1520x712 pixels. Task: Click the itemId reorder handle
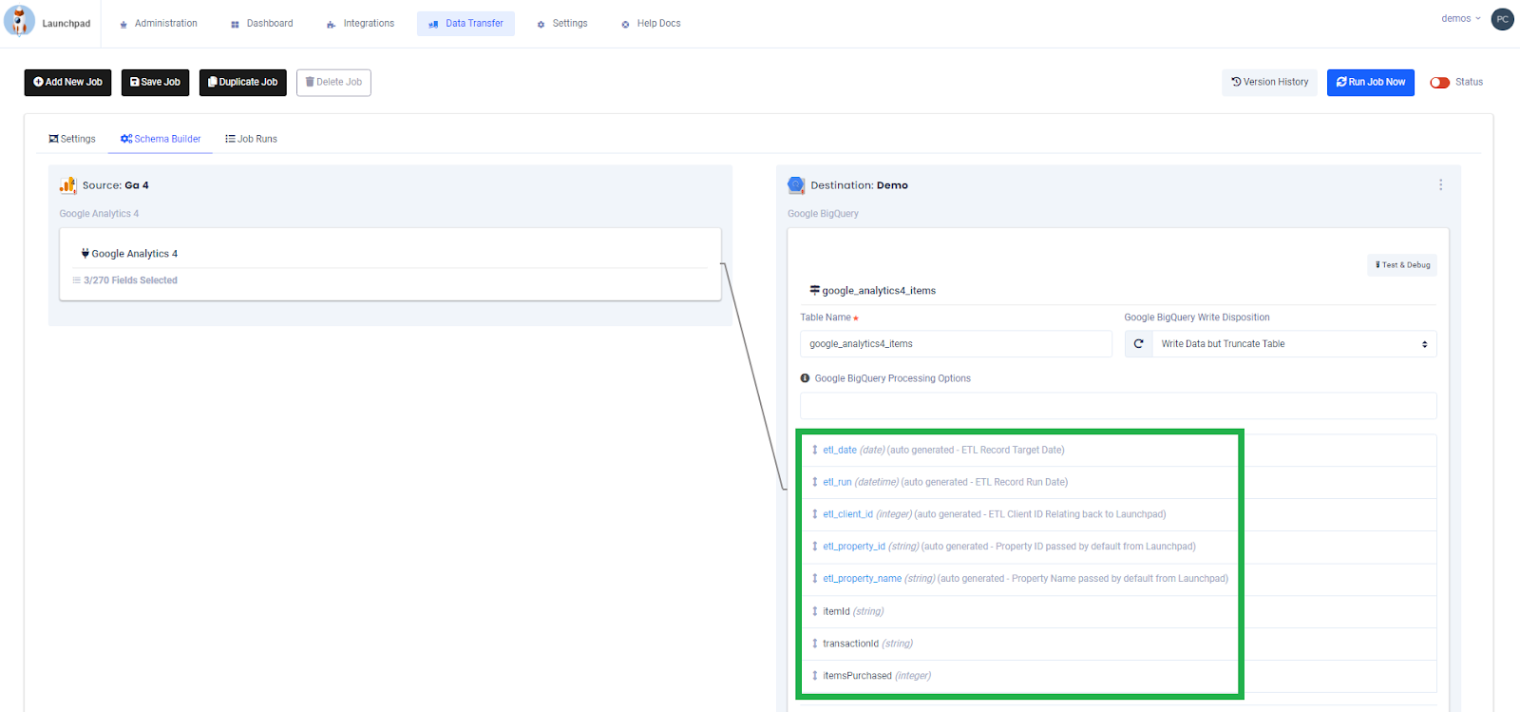click(x=815, y=611)
